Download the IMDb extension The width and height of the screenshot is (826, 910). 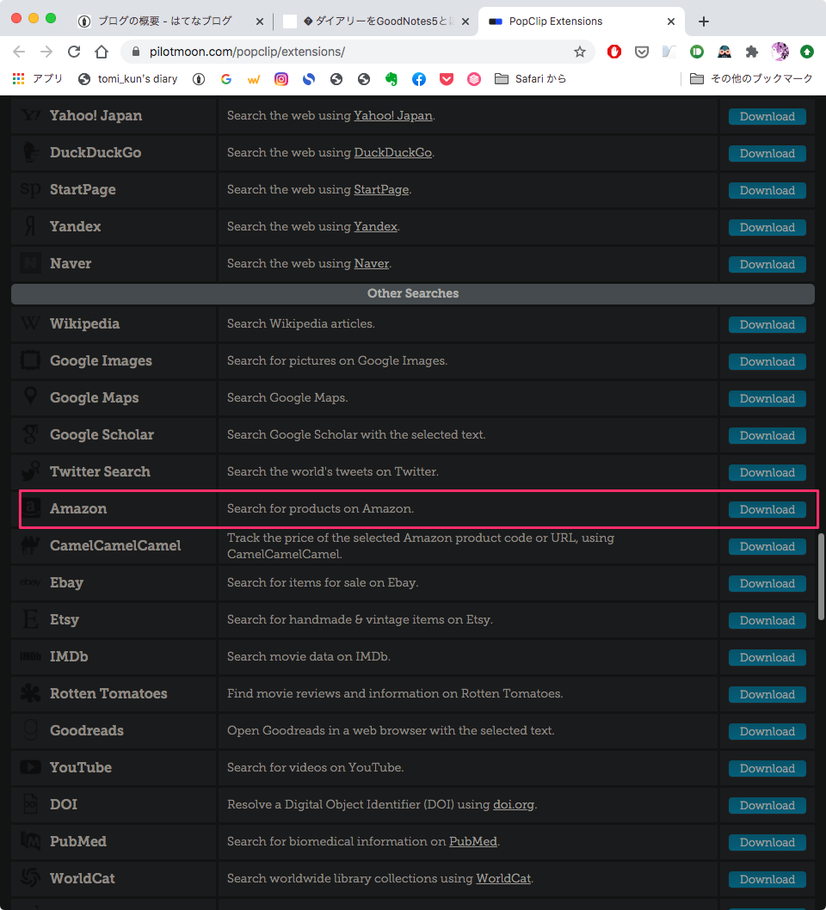click(767, 657)
